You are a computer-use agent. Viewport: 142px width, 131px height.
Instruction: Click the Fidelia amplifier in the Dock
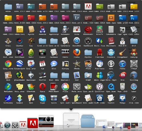point(46,121)
